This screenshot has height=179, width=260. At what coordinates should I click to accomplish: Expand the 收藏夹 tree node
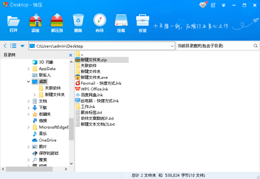point(28,114)
